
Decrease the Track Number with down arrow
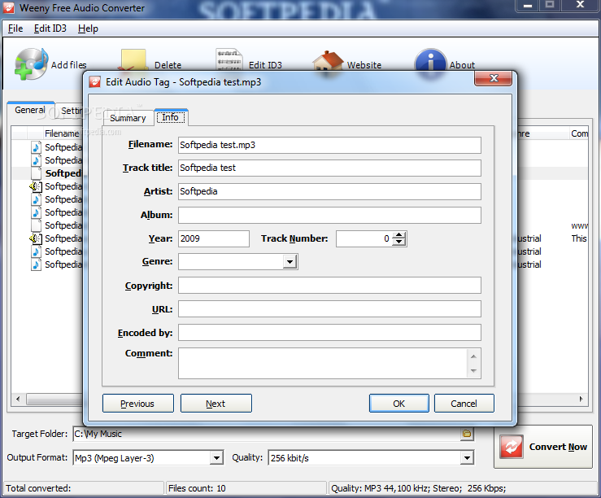tap(399, 242)
